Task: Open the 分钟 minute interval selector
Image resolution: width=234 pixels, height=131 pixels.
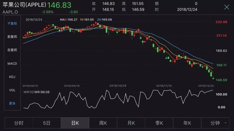Action: point(215,123)
